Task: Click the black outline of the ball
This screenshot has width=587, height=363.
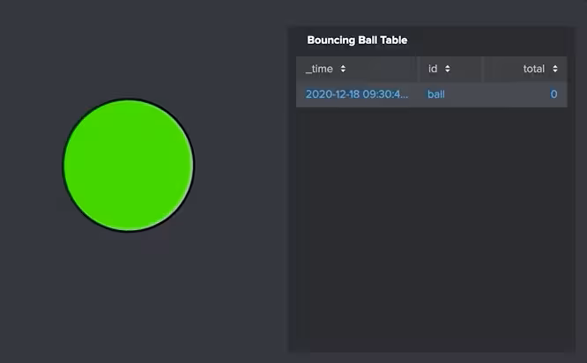Action: [63, 165]
